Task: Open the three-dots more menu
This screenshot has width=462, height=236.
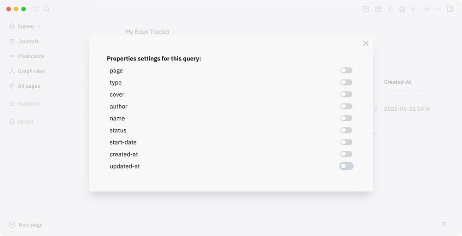Action: click(x=438, y=9)
